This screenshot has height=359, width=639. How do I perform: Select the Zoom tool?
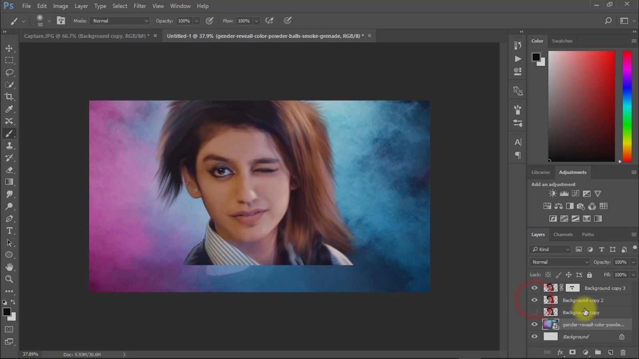pyautogui.click(x=10, y=279)
